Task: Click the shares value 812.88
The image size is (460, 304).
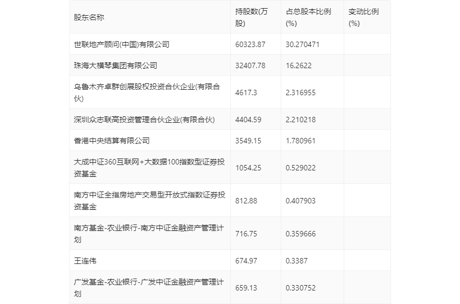Action: [246, 201]
